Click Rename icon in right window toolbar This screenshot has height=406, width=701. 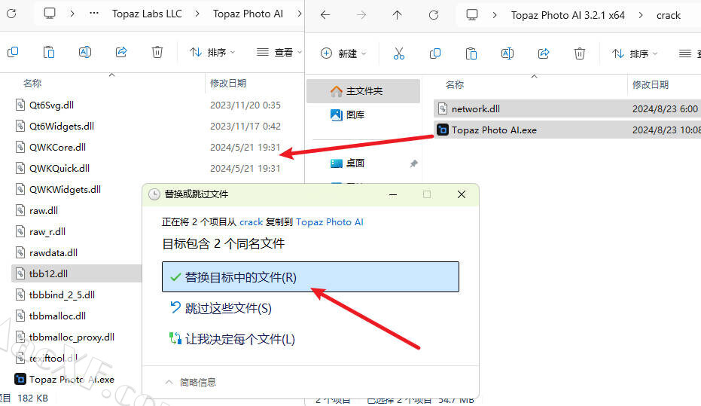(507, 53)
